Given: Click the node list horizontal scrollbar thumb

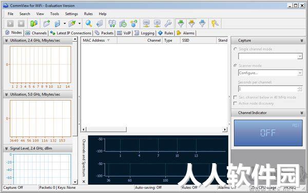Looking at the screenshot, I should (106, 129).
